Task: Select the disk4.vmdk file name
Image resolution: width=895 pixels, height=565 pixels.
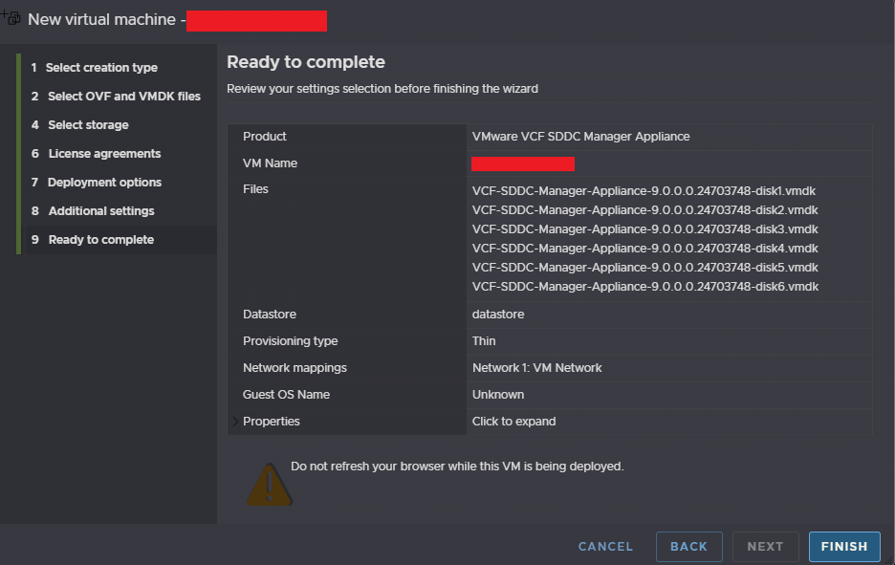Action: pyautogui.click(x=645, y=249)
